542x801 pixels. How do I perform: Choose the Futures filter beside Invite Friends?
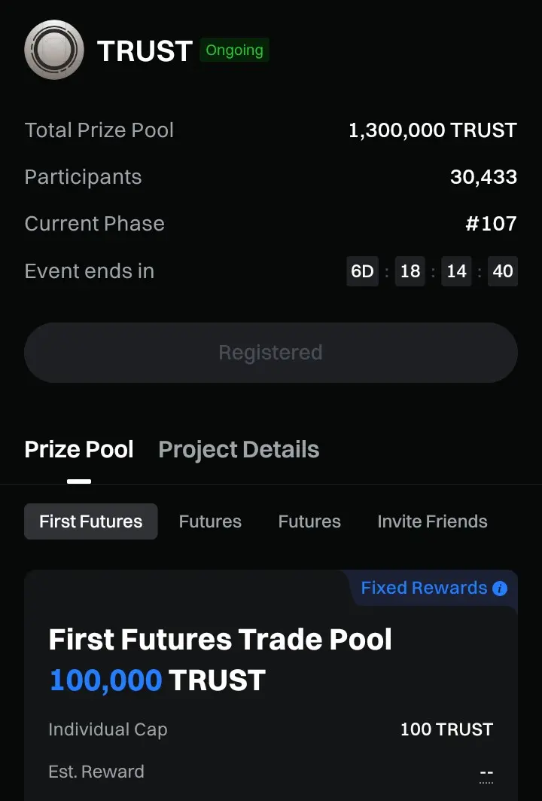[309, 521]
